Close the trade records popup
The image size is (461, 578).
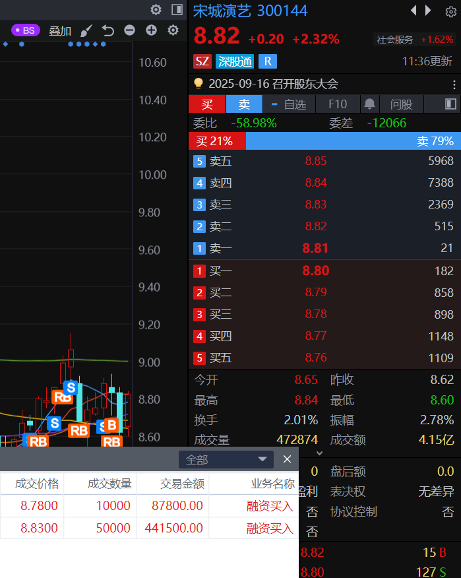pos(287,459)
